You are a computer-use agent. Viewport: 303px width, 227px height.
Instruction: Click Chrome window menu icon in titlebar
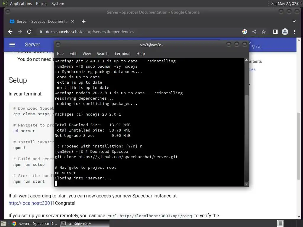(x=8, y=12)
